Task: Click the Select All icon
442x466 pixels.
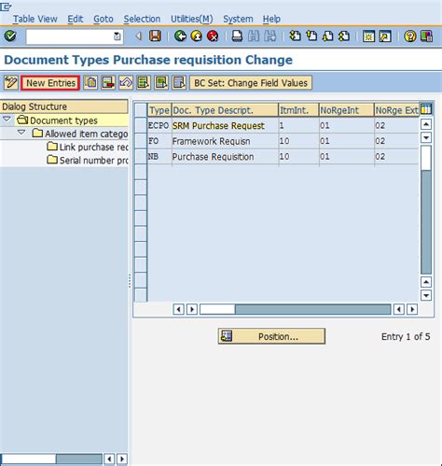Action: 144,83
